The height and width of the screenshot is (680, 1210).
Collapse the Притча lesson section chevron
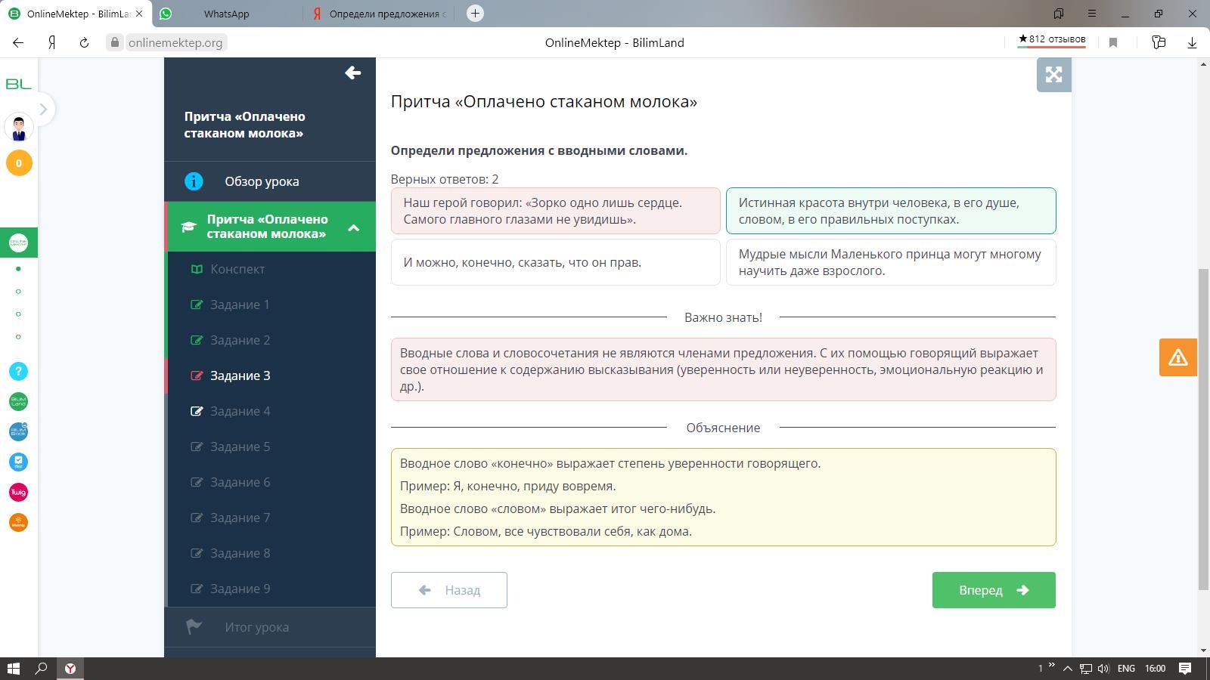click(353, 227)
